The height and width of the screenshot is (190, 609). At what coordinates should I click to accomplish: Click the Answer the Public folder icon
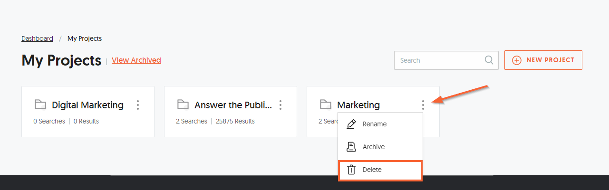pos(183,104)
